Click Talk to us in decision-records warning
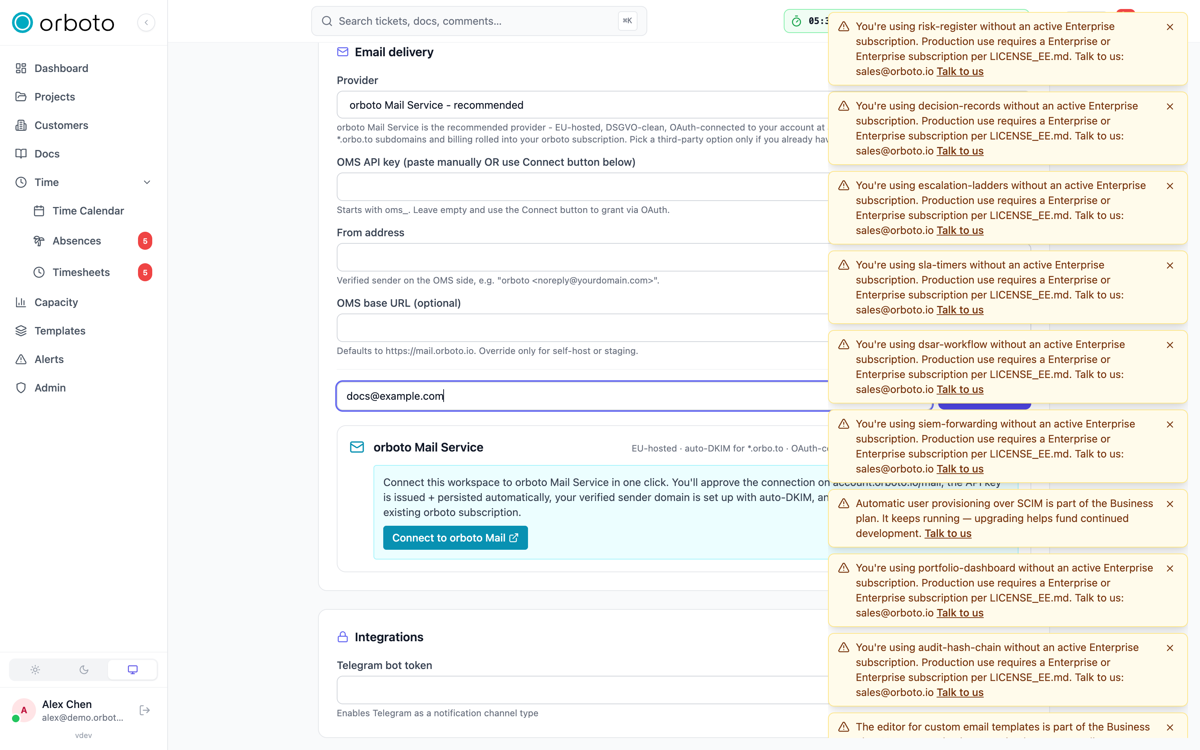Image resolution: width=1200 pixels, height=750 pixels. point(960,151)
